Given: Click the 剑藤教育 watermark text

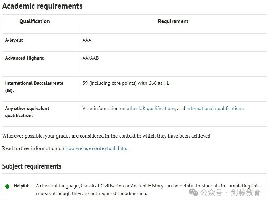Looking at the screenshot, I should 246,192.
